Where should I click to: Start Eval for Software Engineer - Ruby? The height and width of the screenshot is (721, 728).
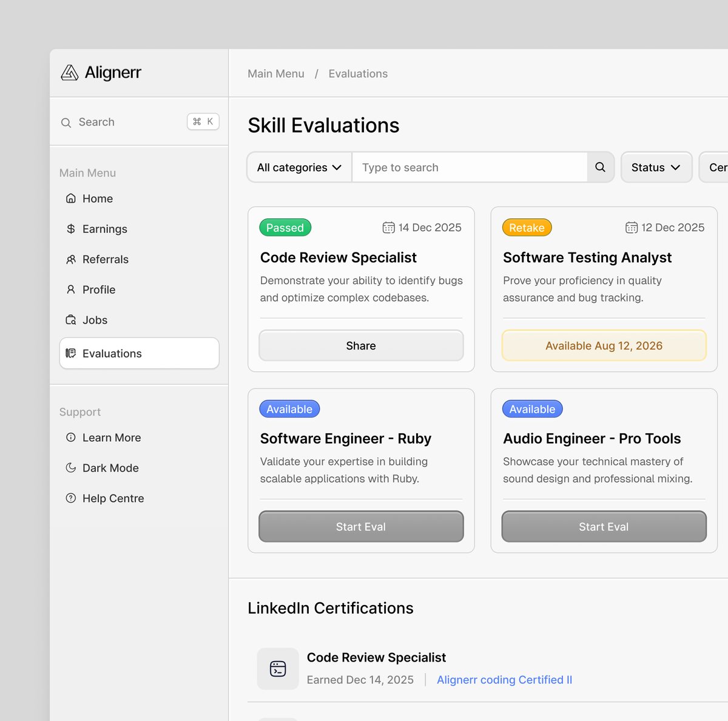[x=361, y=526]
